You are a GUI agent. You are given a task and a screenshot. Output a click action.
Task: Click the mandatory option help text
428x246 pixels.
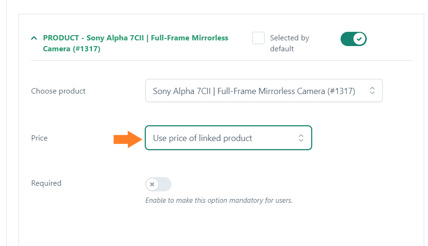pos(219,200)
